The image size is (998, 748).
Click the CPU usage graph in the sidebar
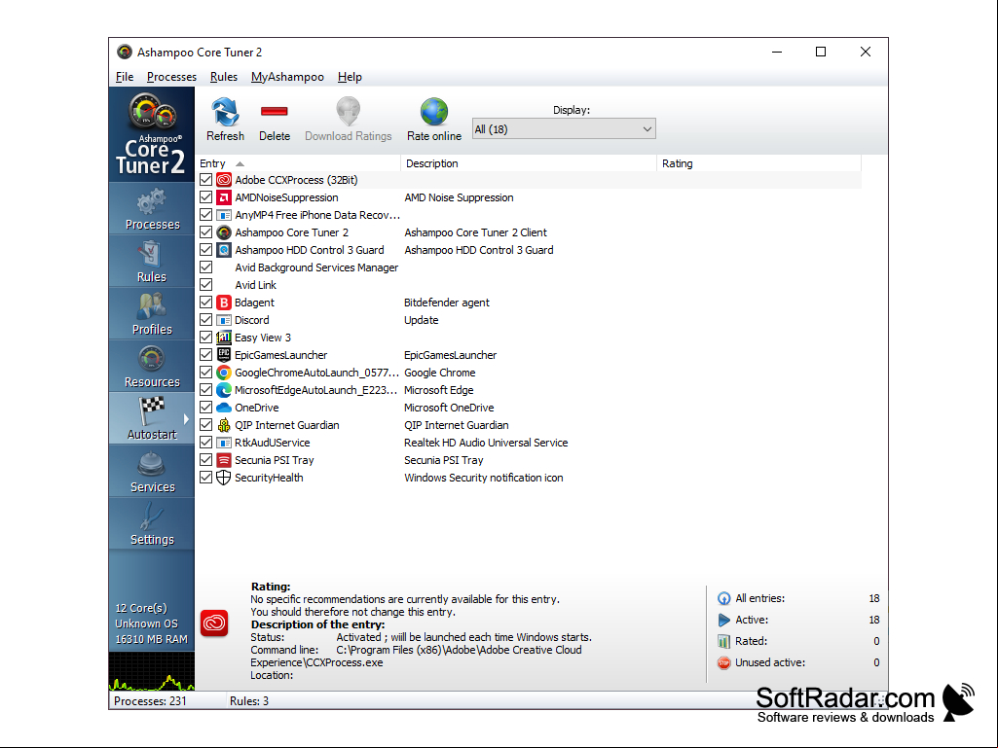pos(152,671)
